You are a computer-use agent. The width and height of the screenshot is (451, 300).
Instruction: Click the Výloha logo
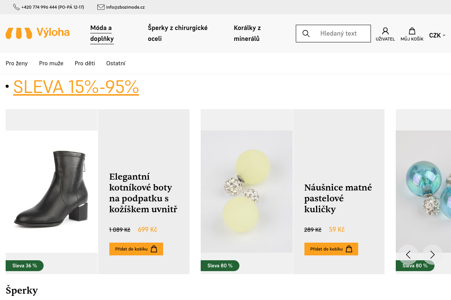pyautogui.click(x=38, y=33)
